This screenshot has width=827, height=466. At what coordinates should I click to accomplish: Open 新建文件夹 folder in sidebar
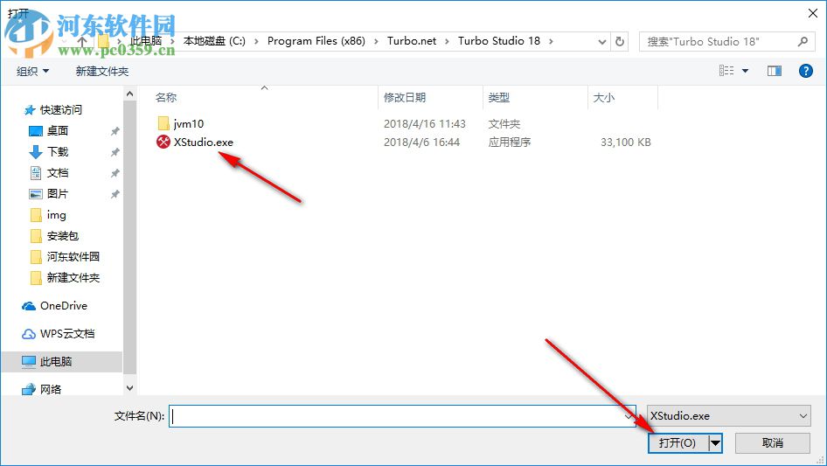(x=73, y=278)
